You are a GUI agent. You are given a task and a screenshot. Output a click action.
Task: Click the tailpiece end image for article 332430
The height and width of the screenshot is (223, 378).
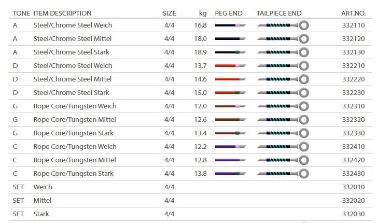[283, 174]
